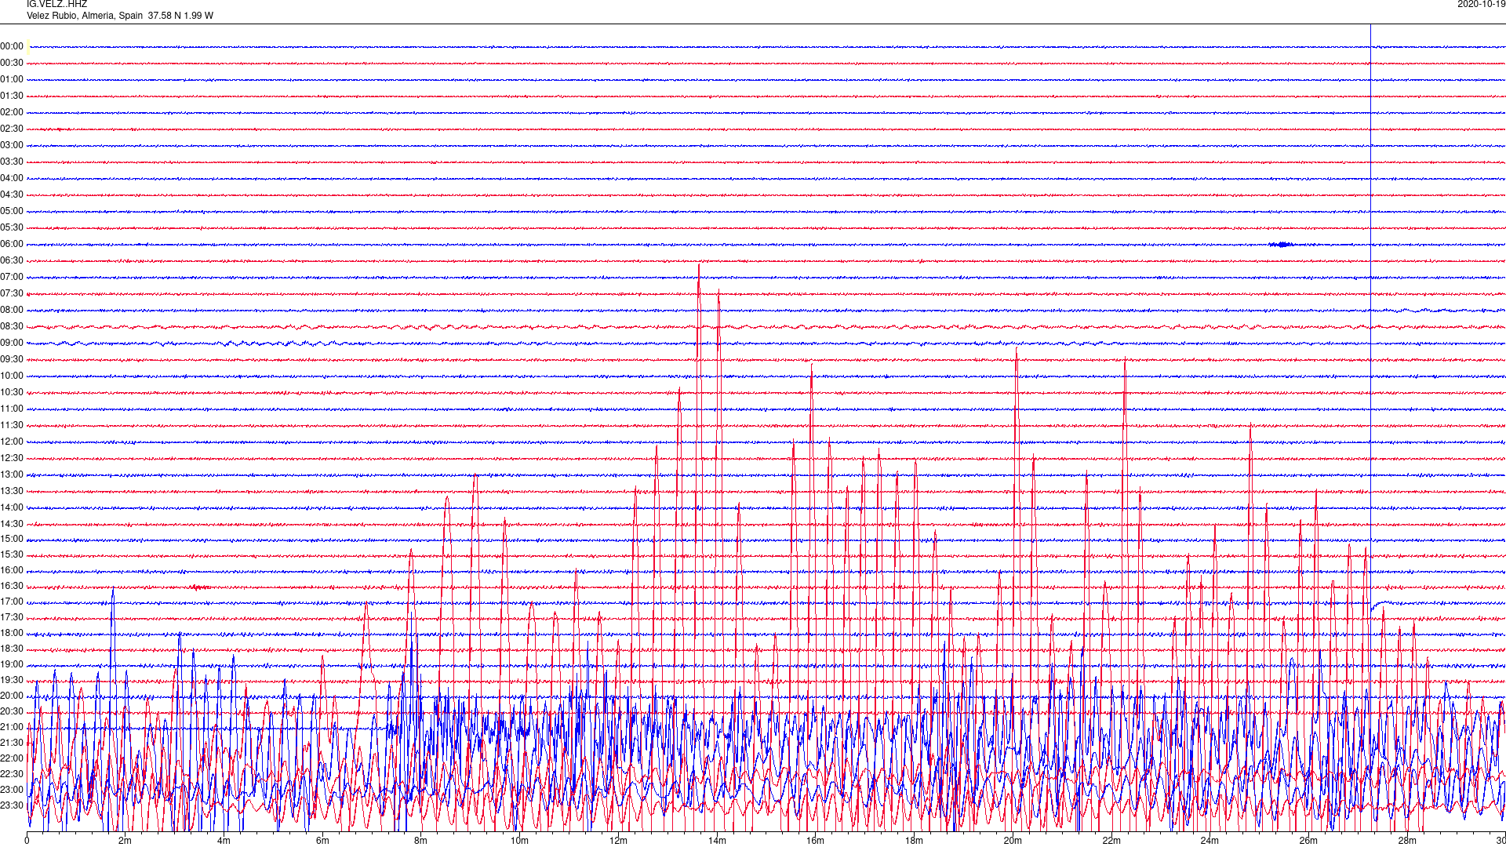Viewport: 1506px width, 847px height.
Task: Select the 11:30 time row label
Action: tap(12, 425)
